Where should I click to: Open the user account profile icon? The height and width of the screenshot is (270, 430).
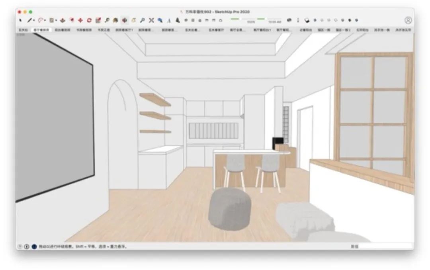click(408, 20)
